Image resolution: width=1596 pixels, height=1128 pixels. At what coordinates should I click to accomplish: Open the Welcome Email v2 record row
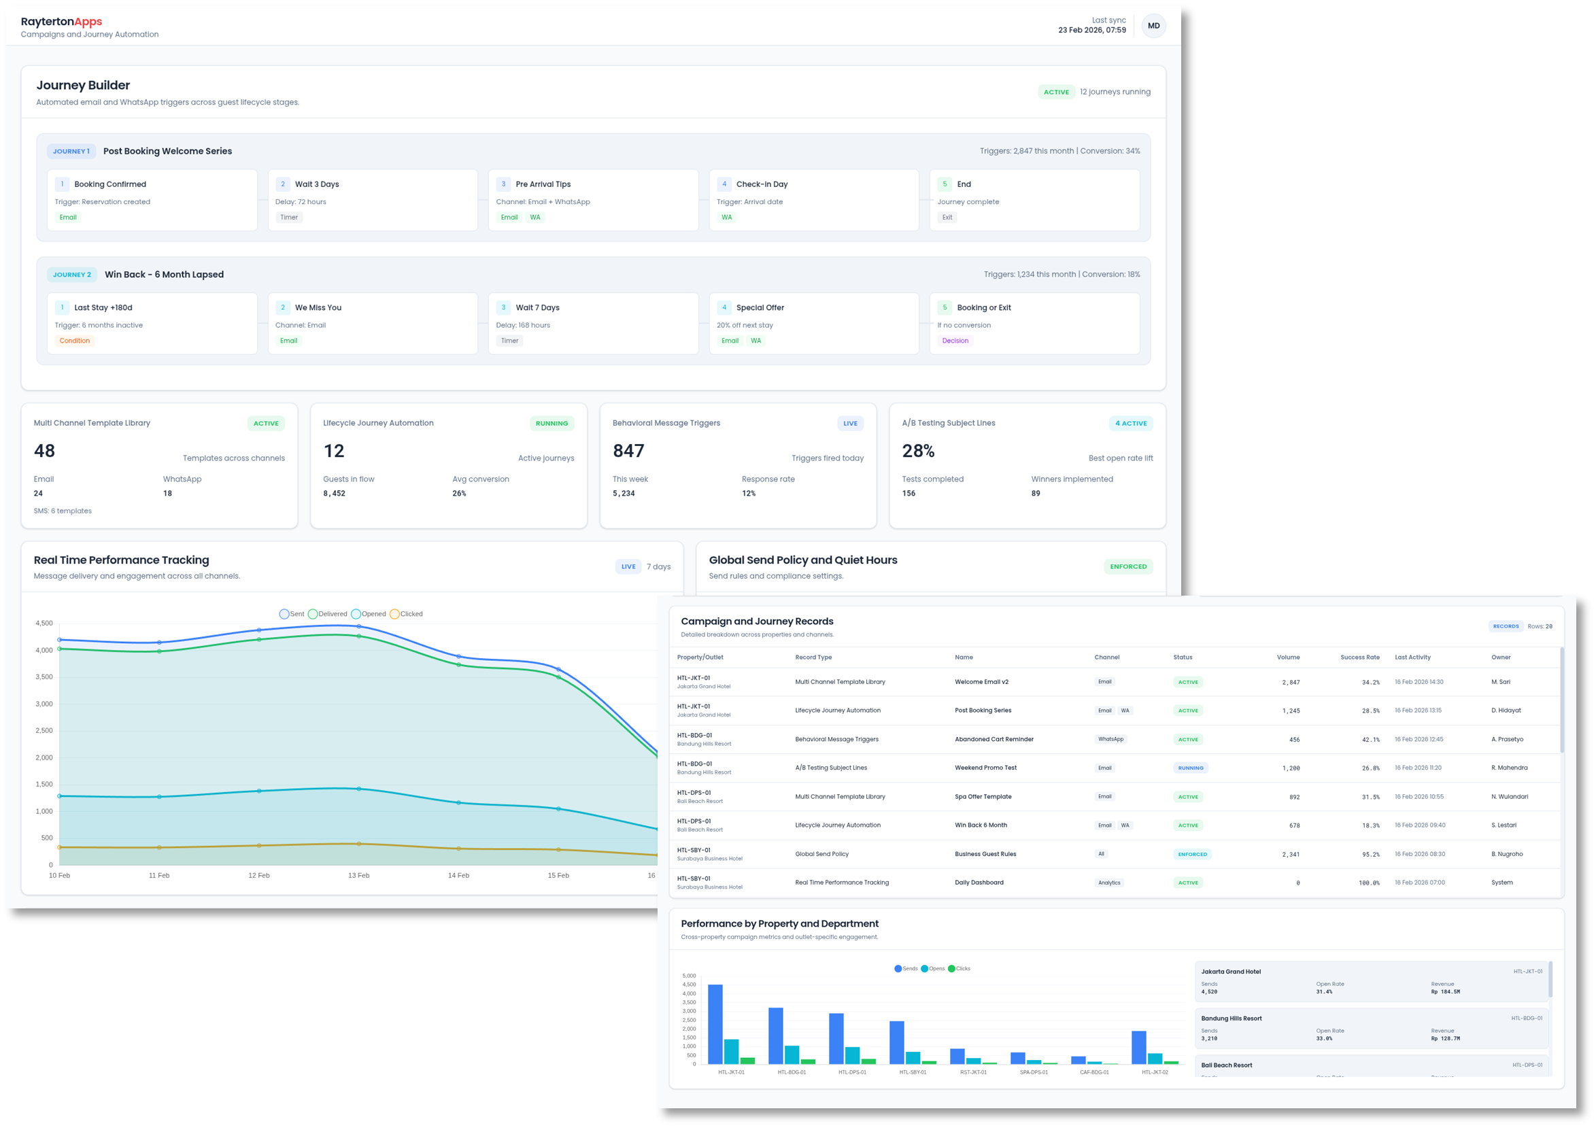981,682
